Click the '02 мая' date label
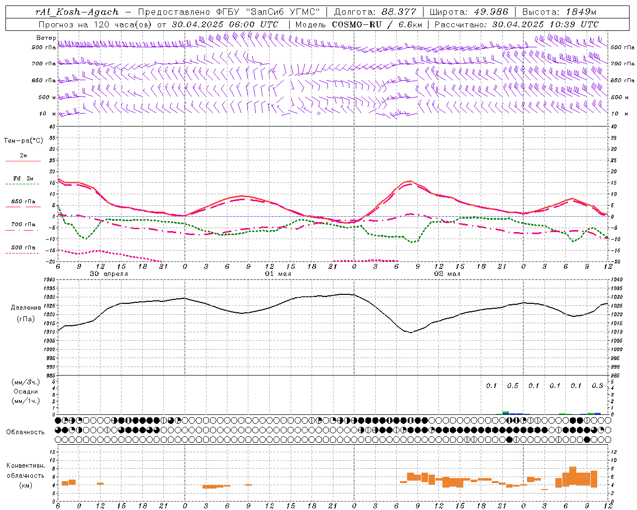The height and width of the screenshot is (510, 637). click(x=447, y=274)
